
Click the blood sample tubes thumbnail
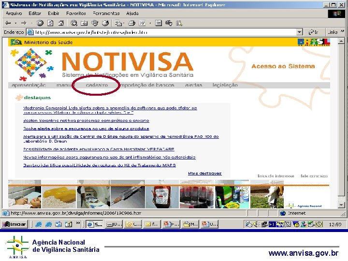[197, 194]
